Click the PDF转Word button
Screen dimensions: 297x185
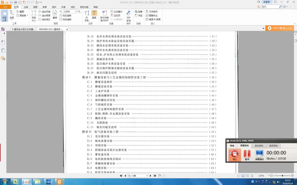click(279, 28)
